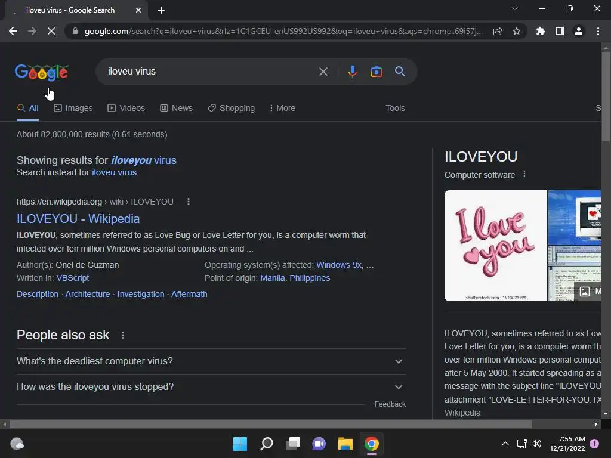Click the magnifier search button
This screenshot has width=611, height=458.
pyautogui.click(x=400, y=72)
